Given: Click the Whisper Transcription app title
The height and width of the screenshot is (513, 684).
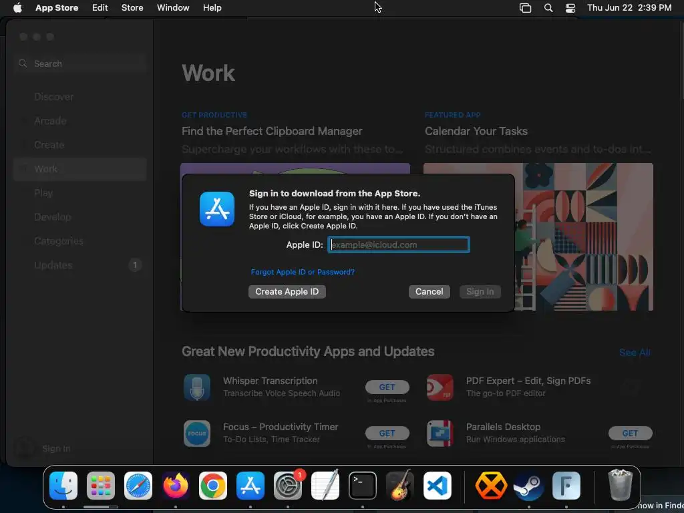Looking at the screenshot, I should tap(271, 381).
